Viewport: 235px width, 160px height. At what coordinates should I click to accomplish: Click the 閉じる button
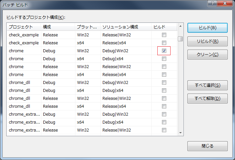click(208, 146)
